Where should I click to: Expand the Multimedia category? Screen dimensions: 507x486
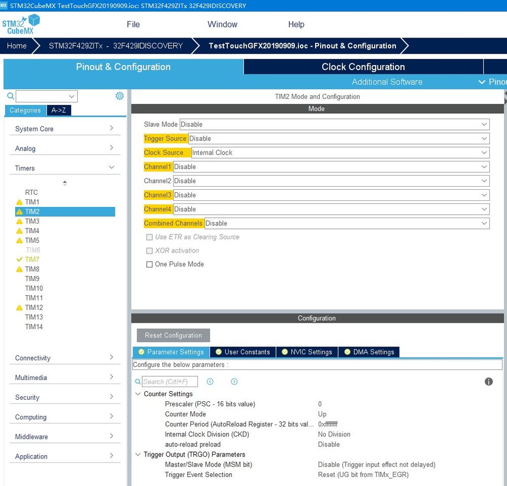64,377
